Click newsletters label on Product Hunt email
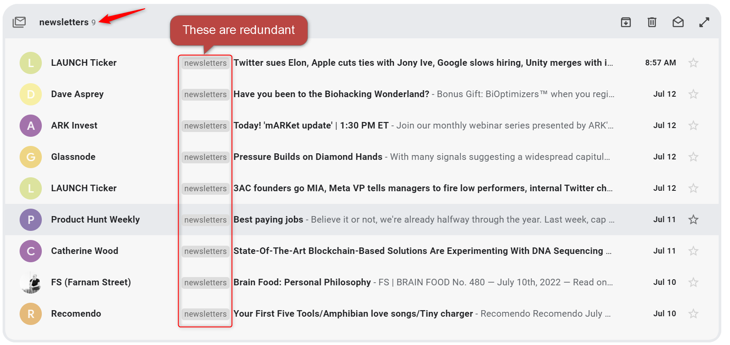 click(x=206, y=220)
